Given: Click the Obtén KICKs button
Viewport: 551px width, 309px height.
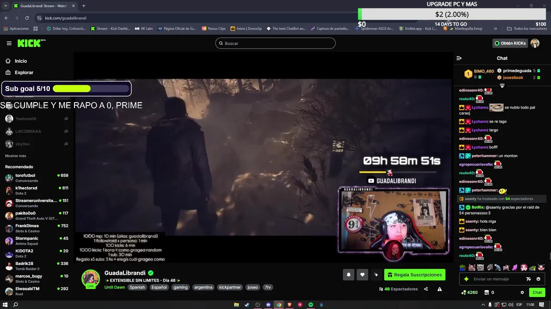Looking at the screenshot, I should 510,43.
